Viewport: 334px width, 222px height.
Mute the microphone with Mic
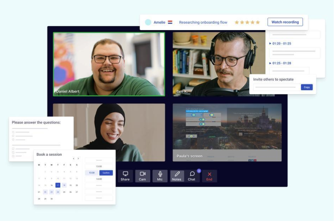tap(160, 176)
